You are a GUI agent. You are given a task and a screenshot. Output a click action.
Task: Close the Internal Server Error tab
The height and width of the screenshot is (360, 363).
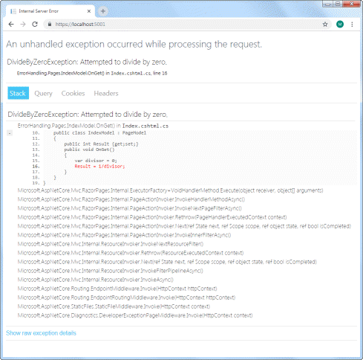pos(89,11)
